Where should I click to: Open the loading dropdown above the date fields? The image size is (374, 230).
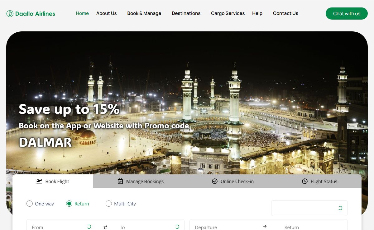coord(309,208)
